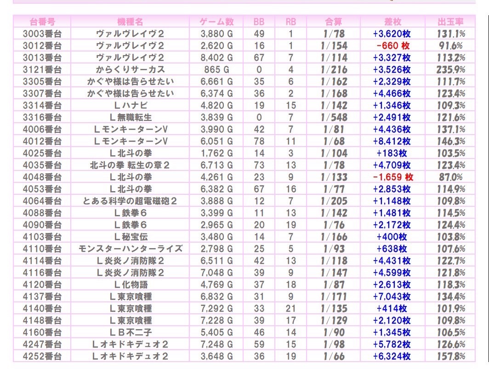Click machine number 4252番台 cell
The image size is (489, 374).
[x=42, y=356]
